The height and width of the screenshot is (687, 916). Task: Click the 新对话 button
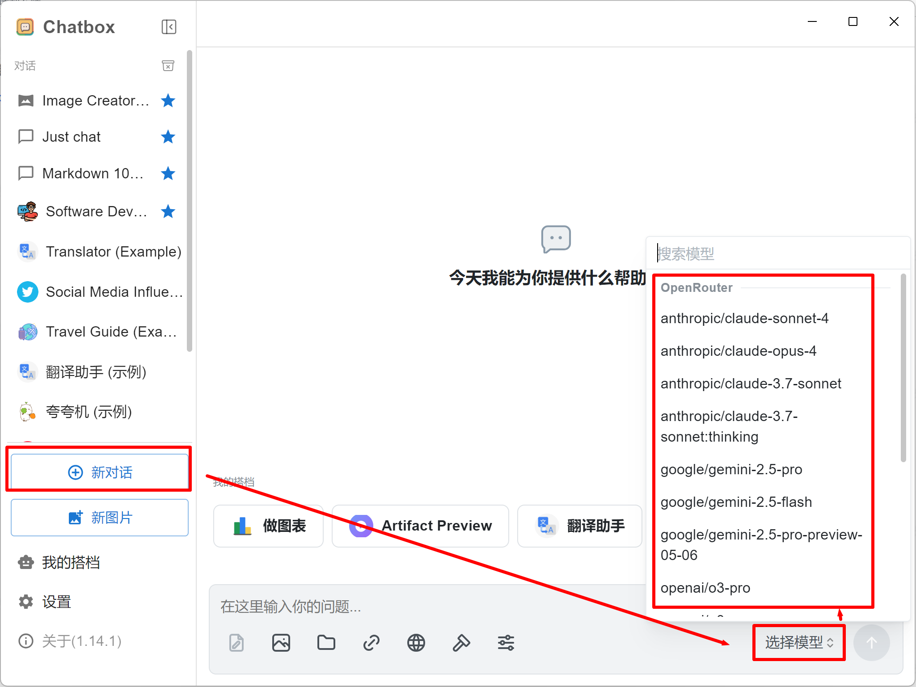(100, 472)
